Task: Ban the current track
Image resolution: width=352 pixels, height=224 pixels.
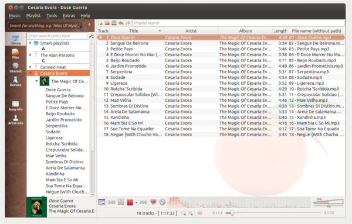Action: (163, 202)
